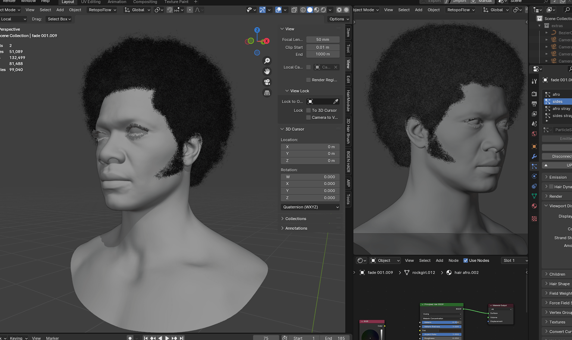Click the eyedropper in Lock to Object field

(x=335, y=102)
